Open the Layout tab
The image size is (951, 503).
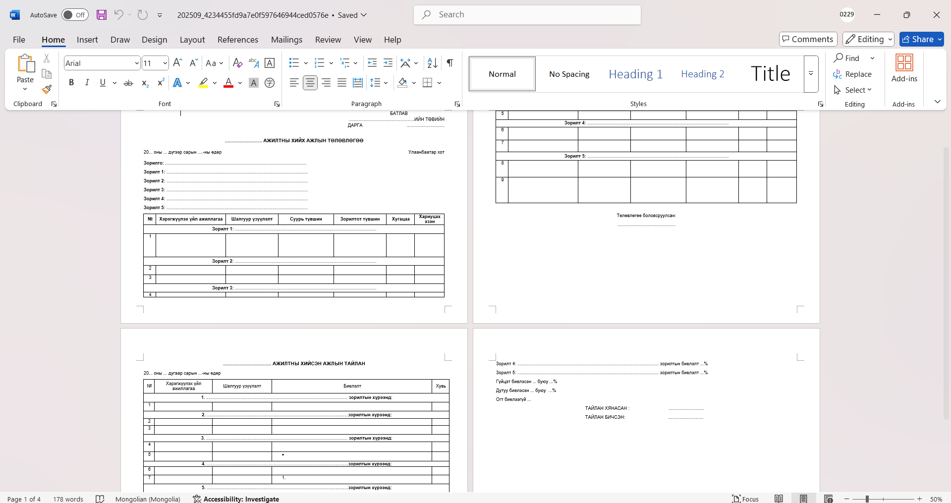[x=192, y=40]
